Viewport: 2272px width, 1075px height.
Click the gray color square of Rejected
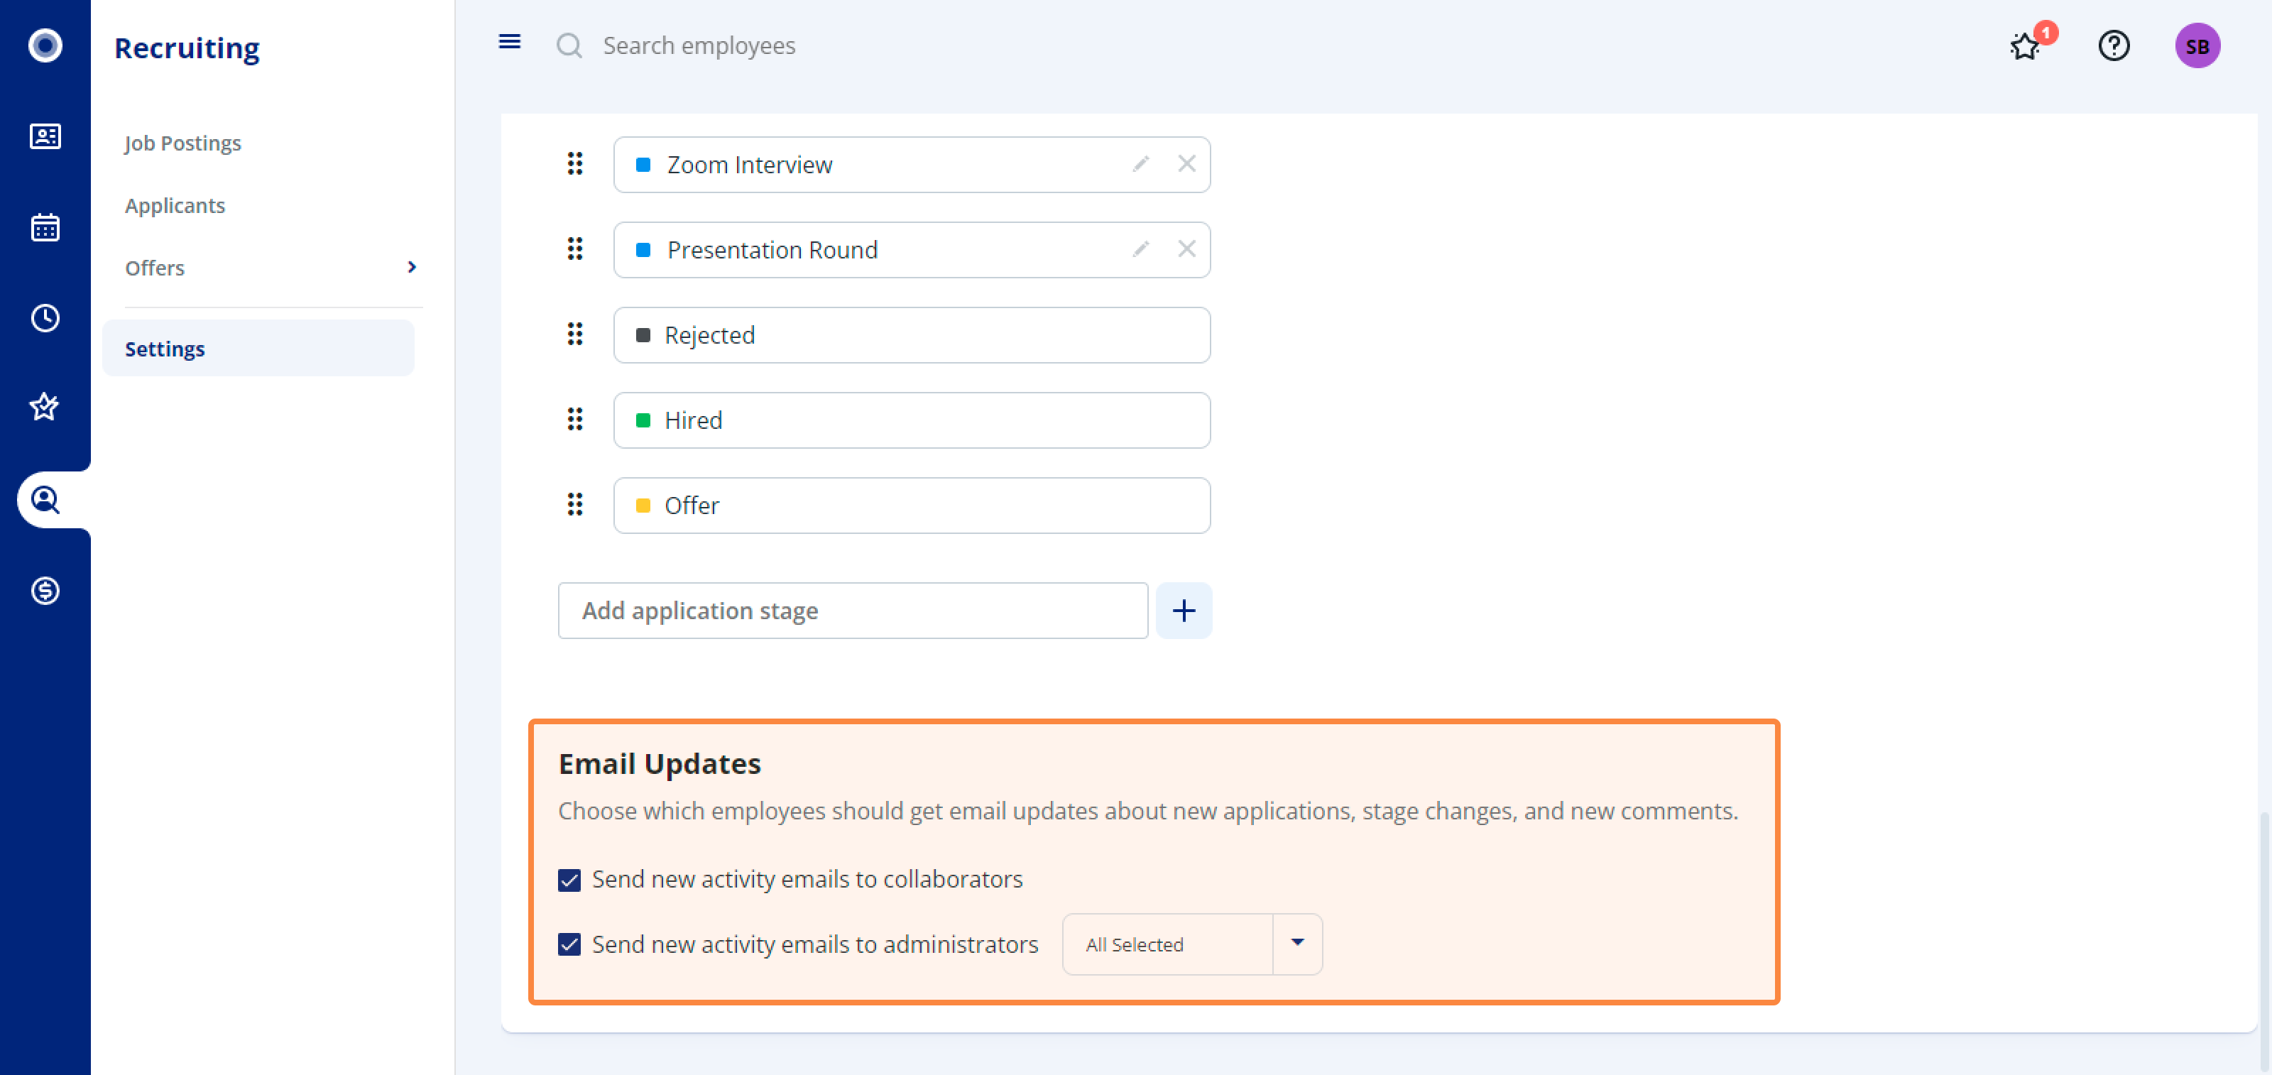click(643, 335)
